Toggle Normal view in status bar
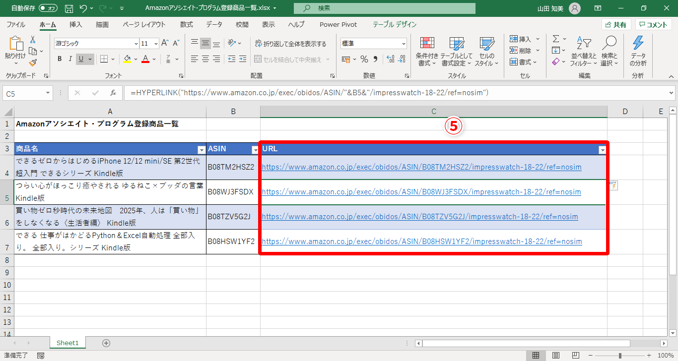Image resolution: width=678 pixels, height=361 pixels. (536, 356)
